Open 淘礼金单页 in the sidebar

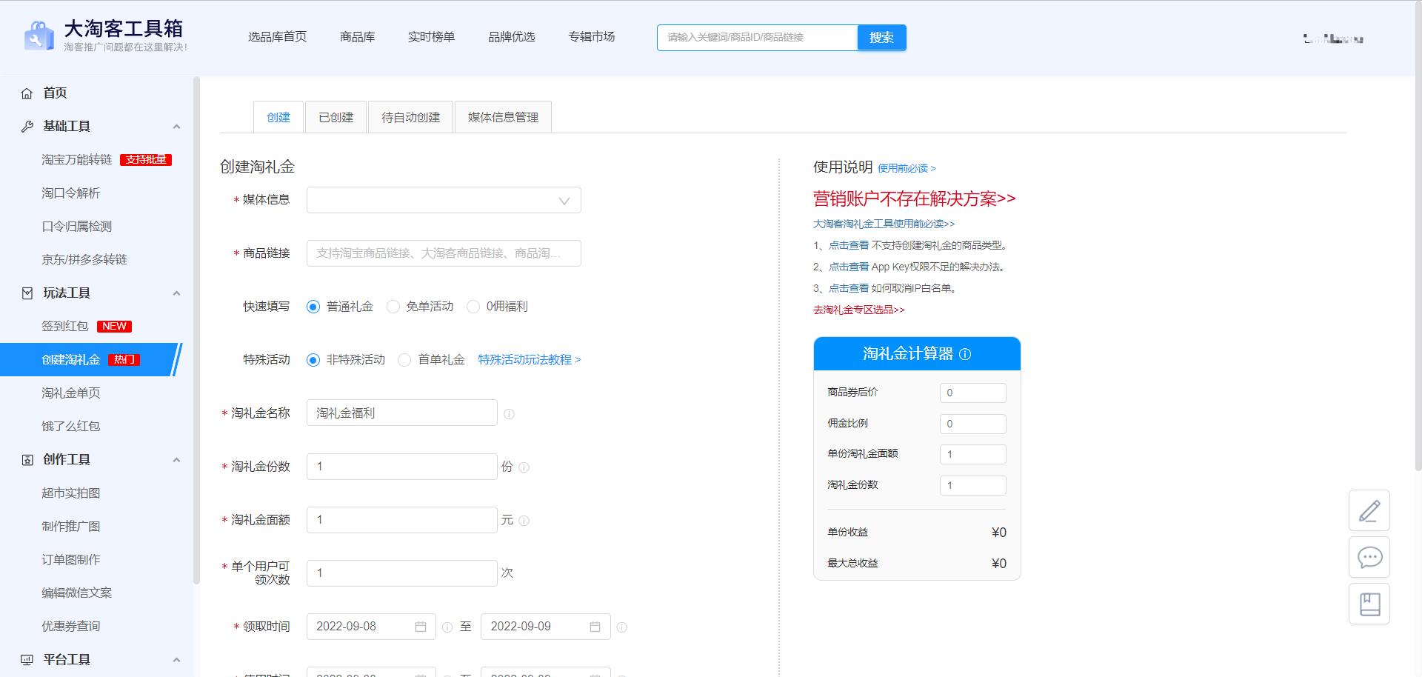pos(71,393)
